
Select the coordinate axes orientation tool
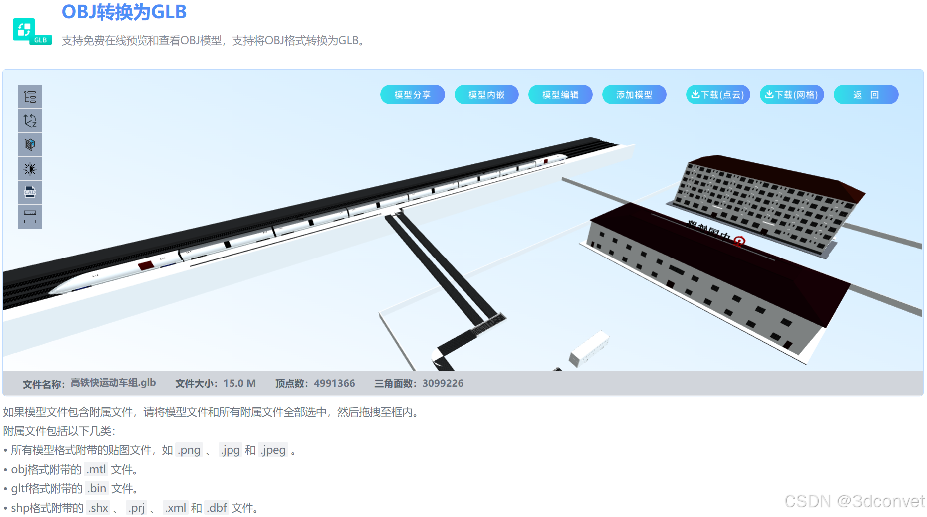(x=30, y=121)
